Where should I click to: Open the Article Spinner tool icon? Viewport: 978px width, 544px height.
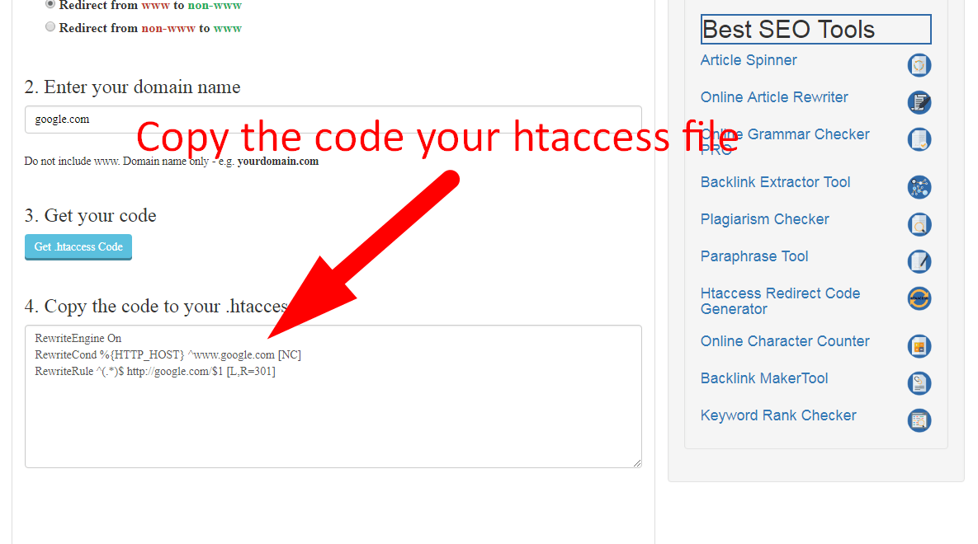point(919,64)
